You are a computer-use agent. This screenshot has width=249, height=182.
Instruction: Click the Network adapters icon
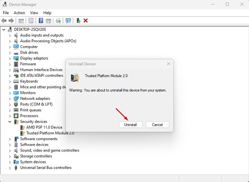point(16,99)
